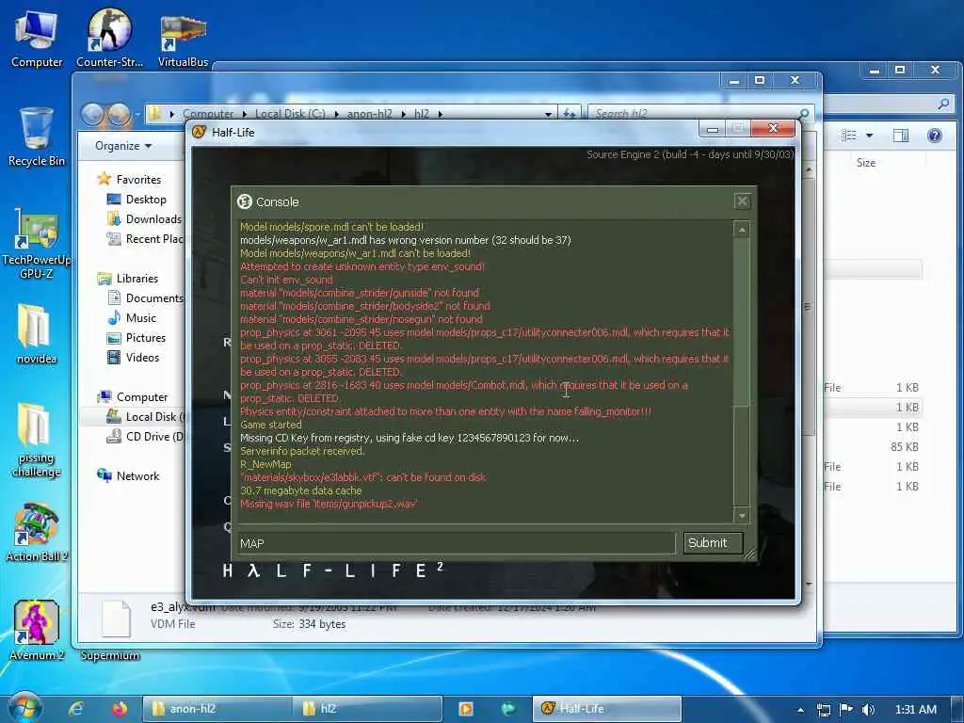This screenshot has height=723, width=964.
Task: Open Explorer help question mark
Action: [935, 136]
